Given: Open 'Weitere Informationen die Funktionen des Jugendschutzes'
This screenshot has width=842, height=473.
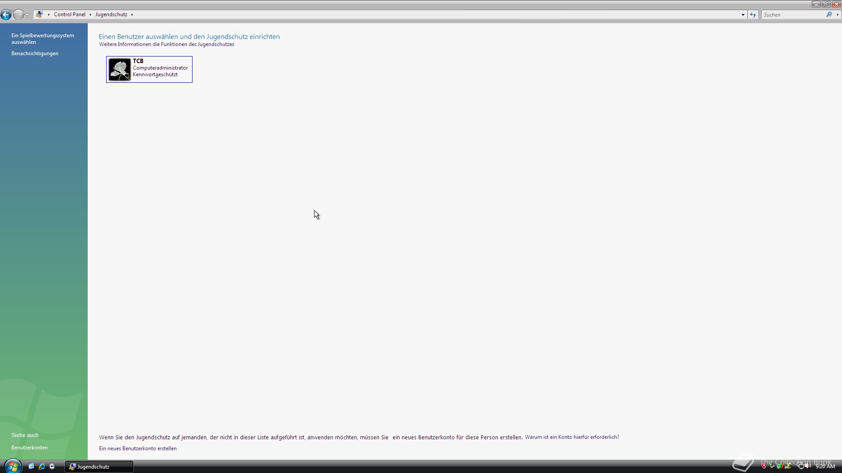Looking at the screenshot, I should [167, 44].
